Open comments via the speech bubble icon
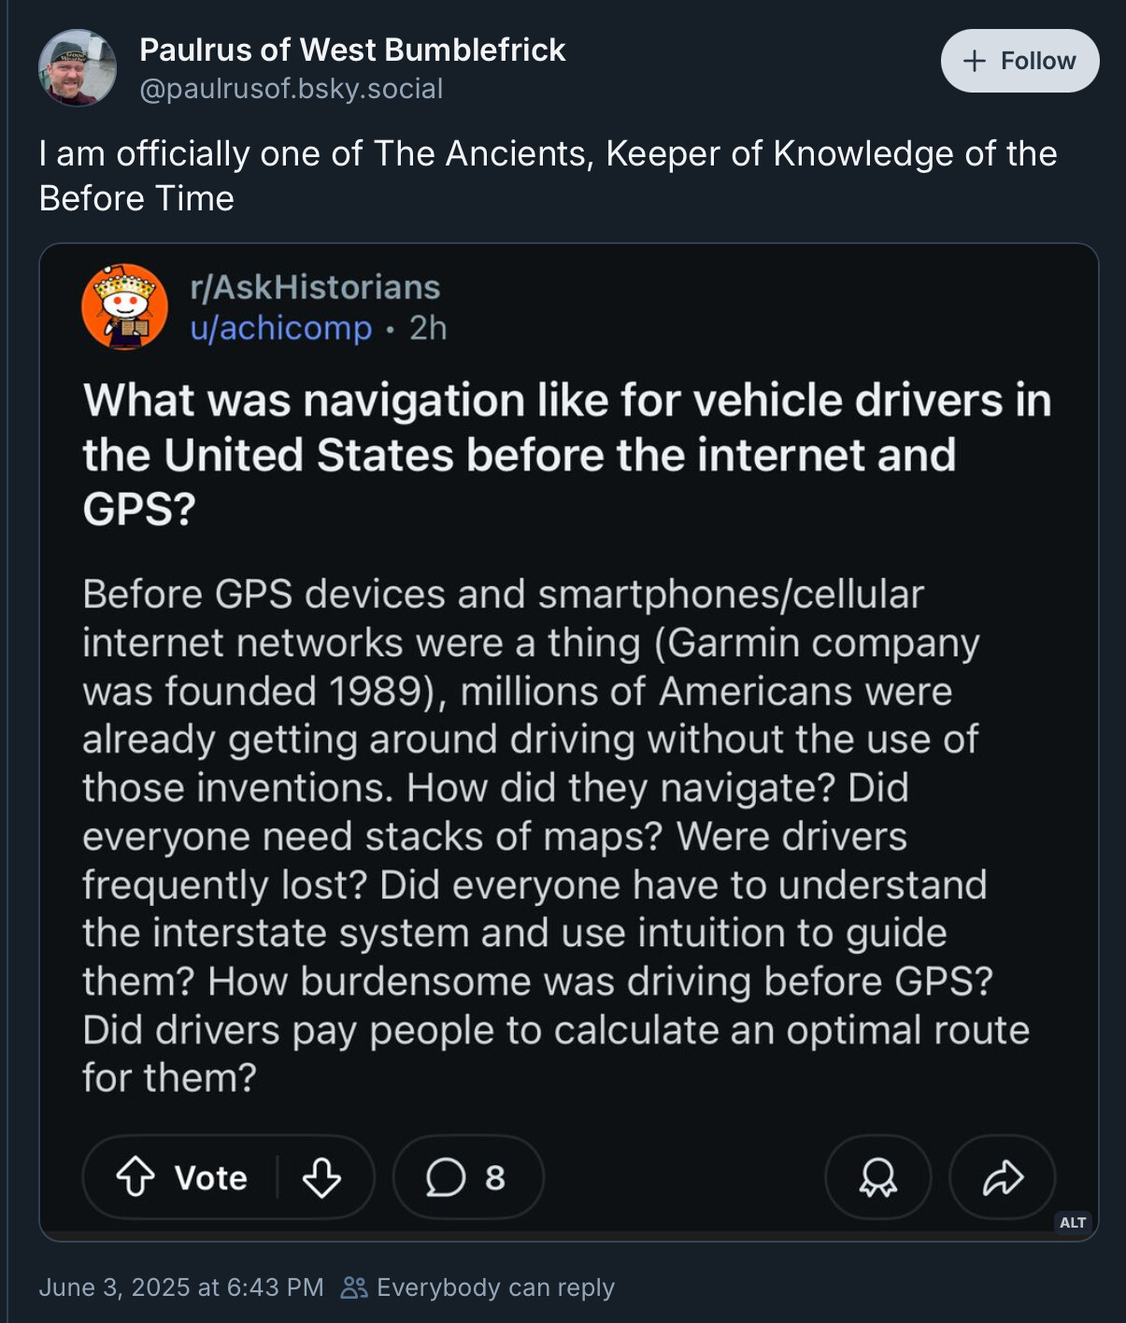This screenshot has width=1126, height=1323. tap(446, 1177)
